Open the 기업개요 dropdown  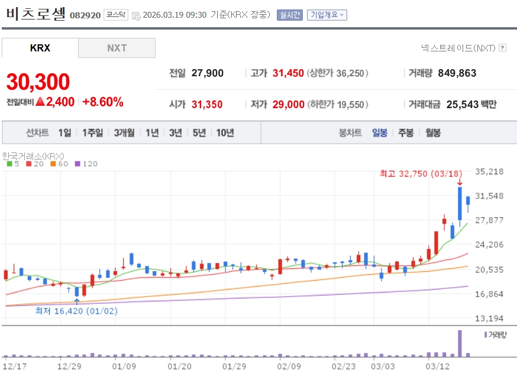pos(327,15)
